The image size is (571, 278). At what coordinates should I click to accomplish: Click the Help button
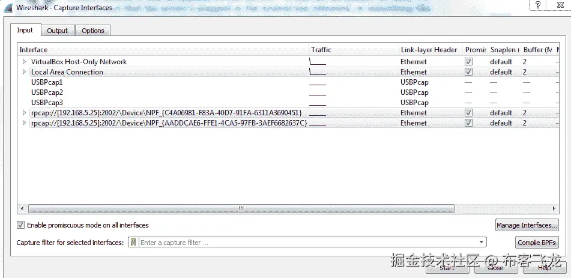(545, 268)
